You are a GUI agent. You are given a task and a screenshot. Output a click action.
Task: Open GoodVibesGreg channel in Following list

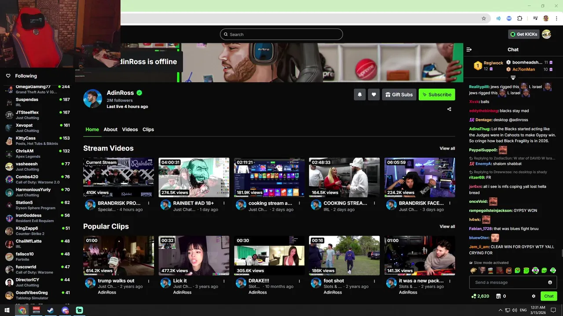(x=37, y=295)
